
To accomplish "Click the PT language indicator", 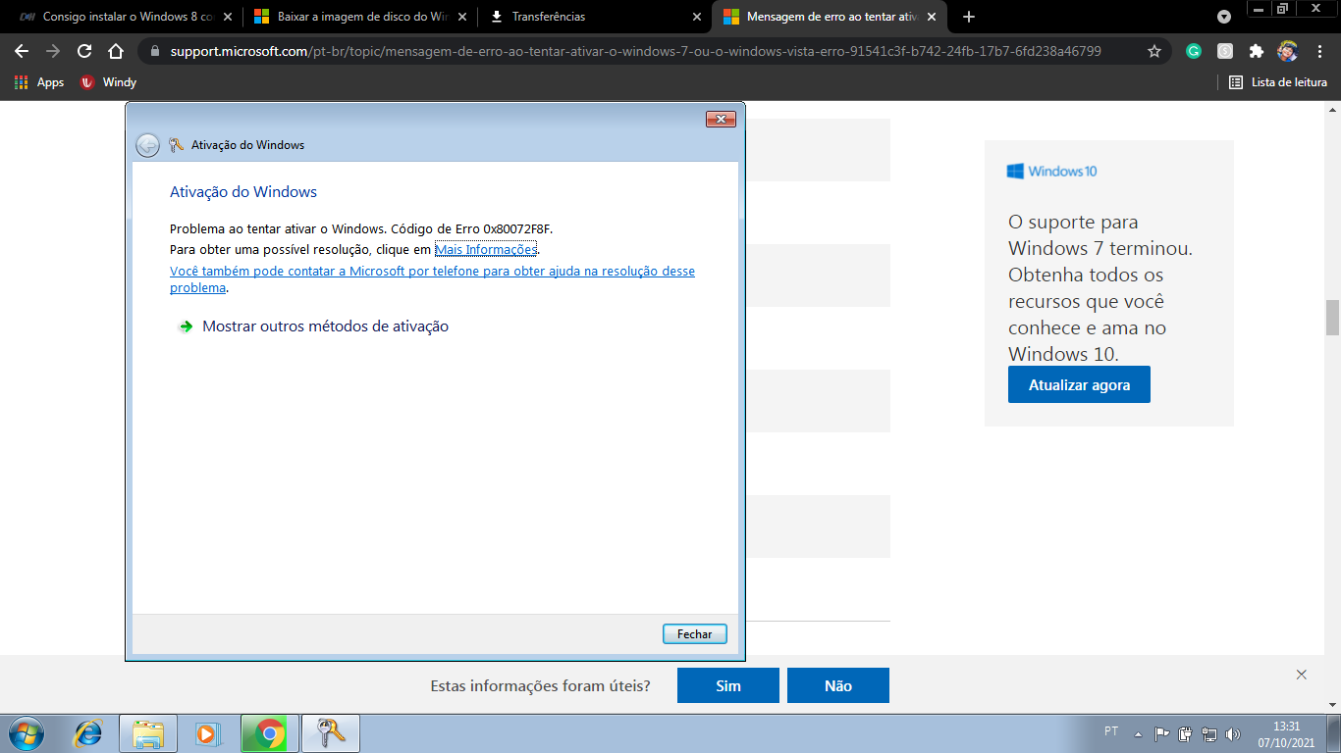I will click(1111, 732).
